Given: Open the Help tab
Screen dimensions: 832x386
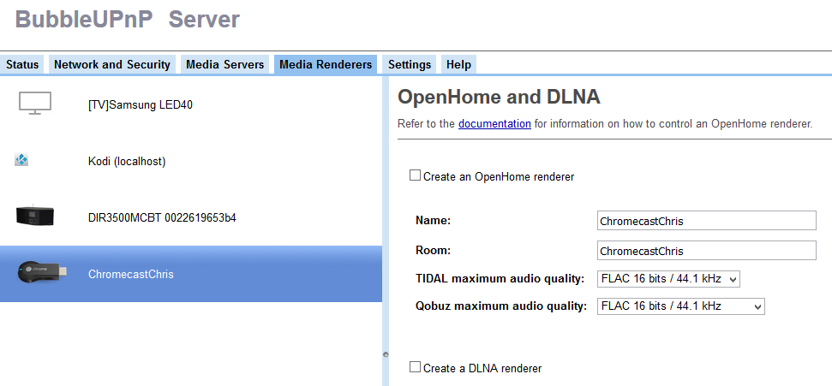Looking at the screenshot, I should pos(458,64).
